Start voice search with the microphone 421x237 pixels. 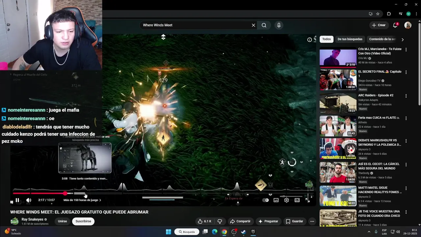click(x=279, y=25)
